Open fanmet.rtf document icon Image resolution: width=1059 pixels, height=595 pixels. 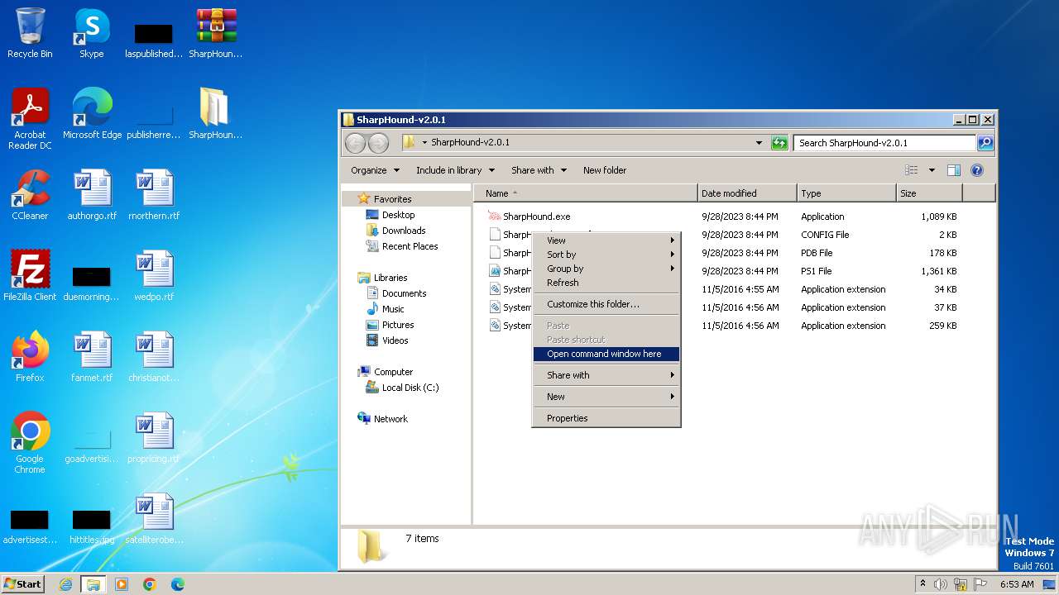tap(92, 357)
